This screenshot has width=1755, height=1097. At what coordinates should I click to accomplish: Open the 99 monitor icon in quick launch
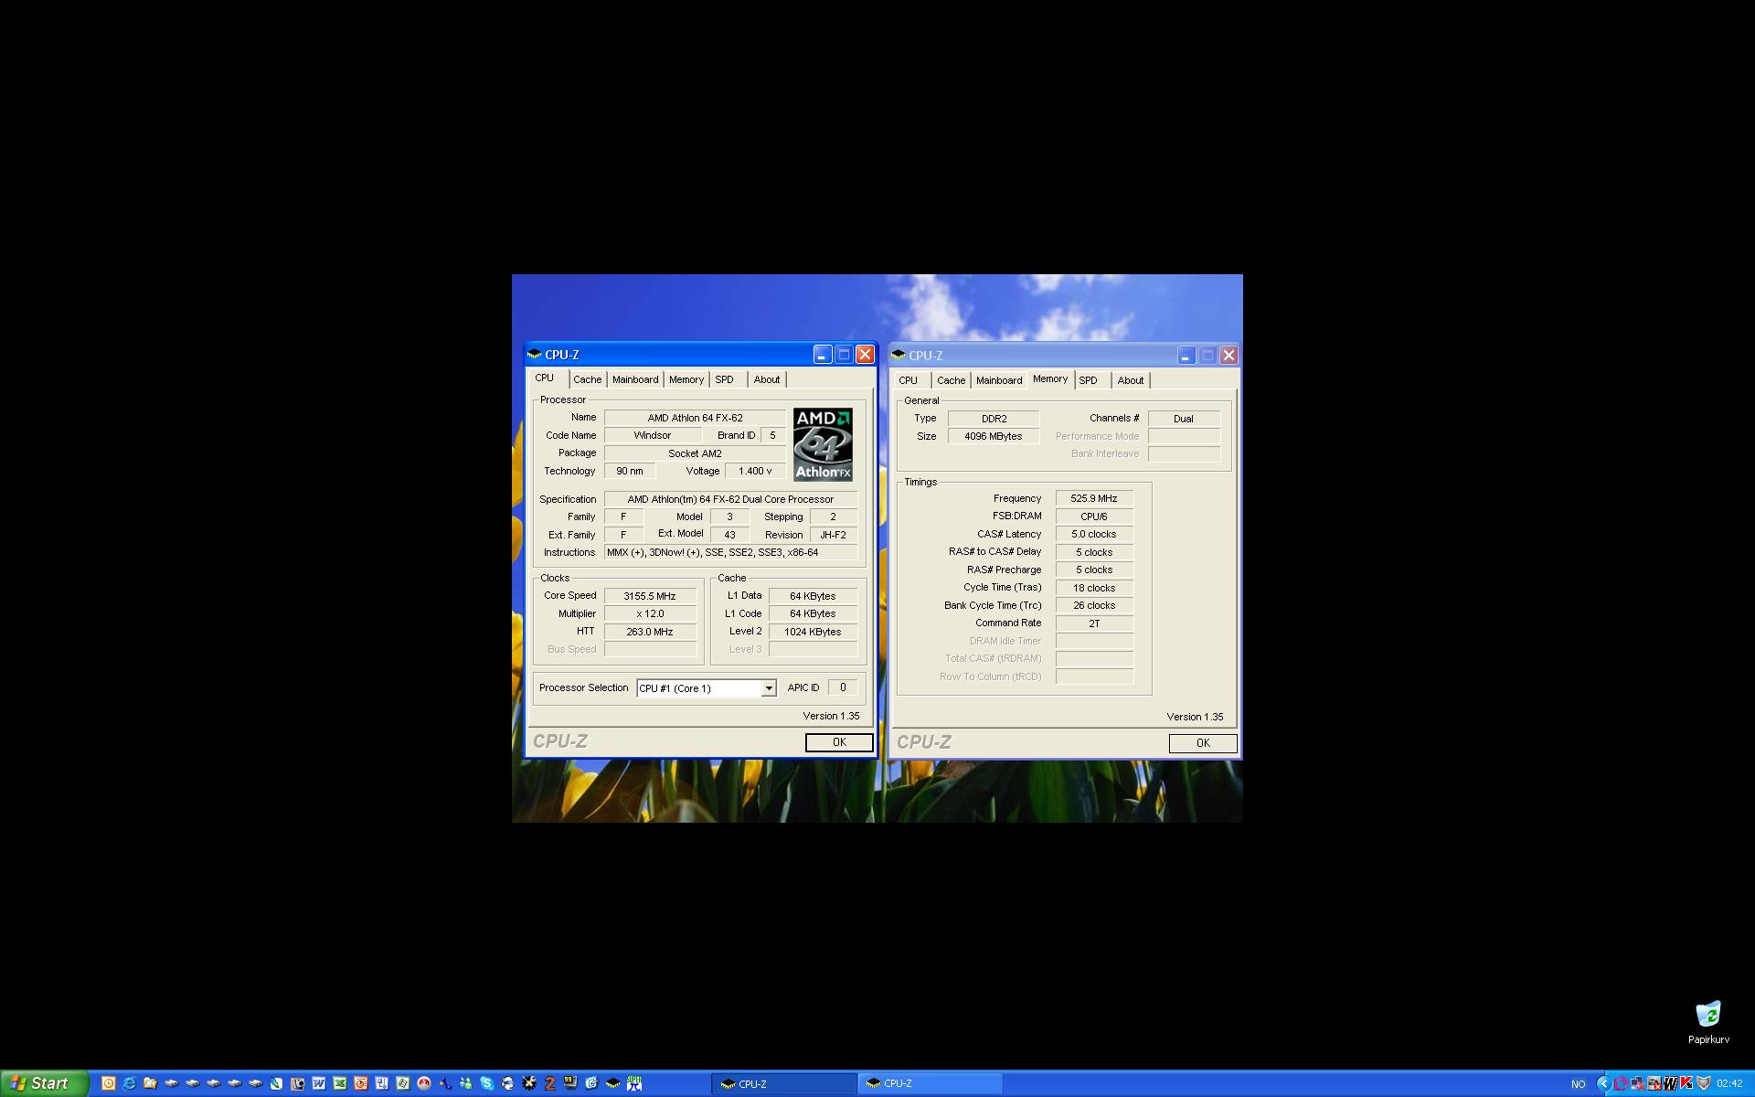pyautogui.click(x=570, y=1083)
